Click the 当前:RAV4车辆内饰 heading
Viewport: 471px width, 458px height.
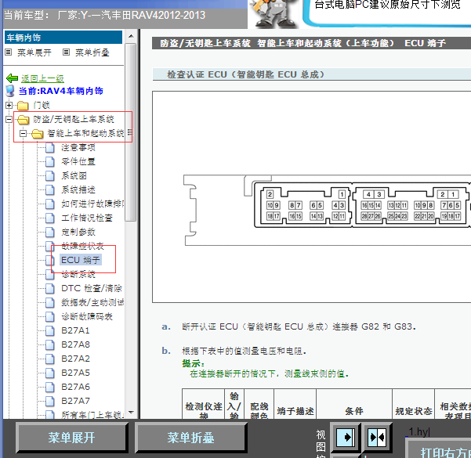pos(61,91)
